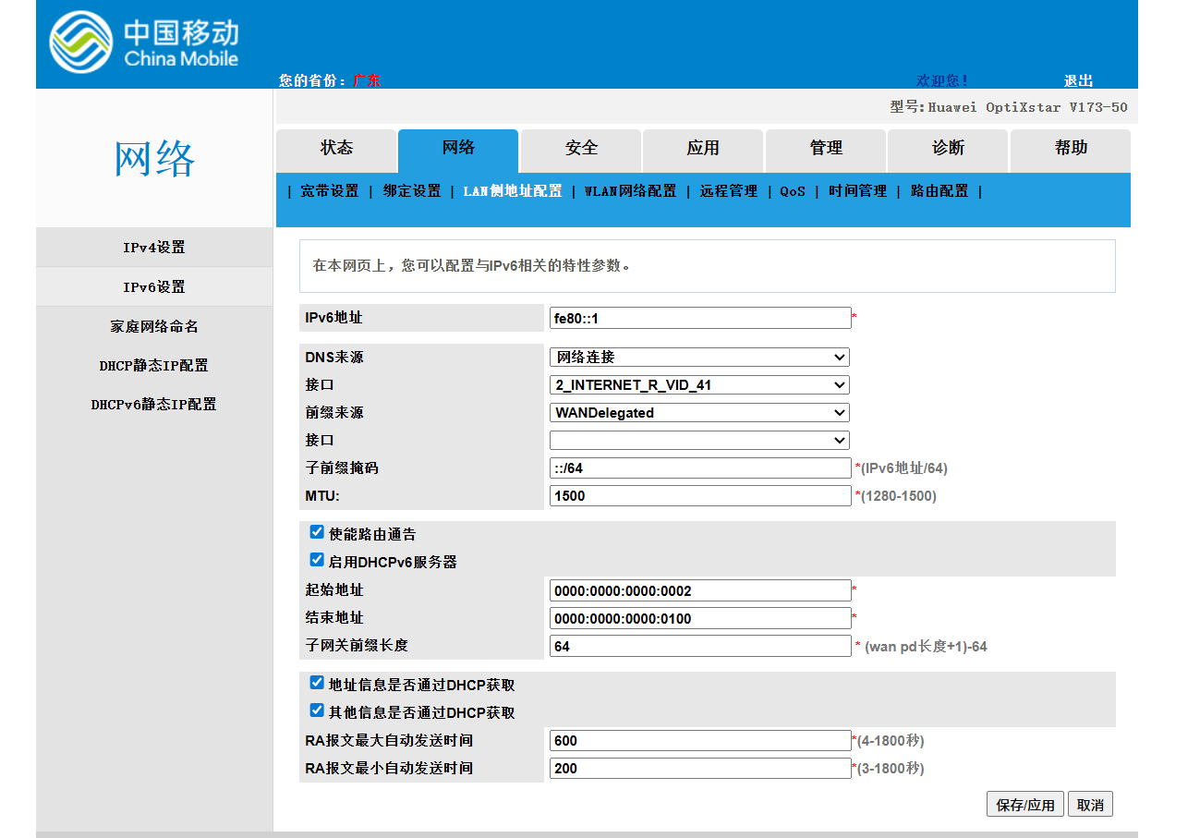This screenshot has height=838, width=1200.
Task: Expand the 2_INTERNET_R_VID_41 interface dropdown
Action: 698,384
